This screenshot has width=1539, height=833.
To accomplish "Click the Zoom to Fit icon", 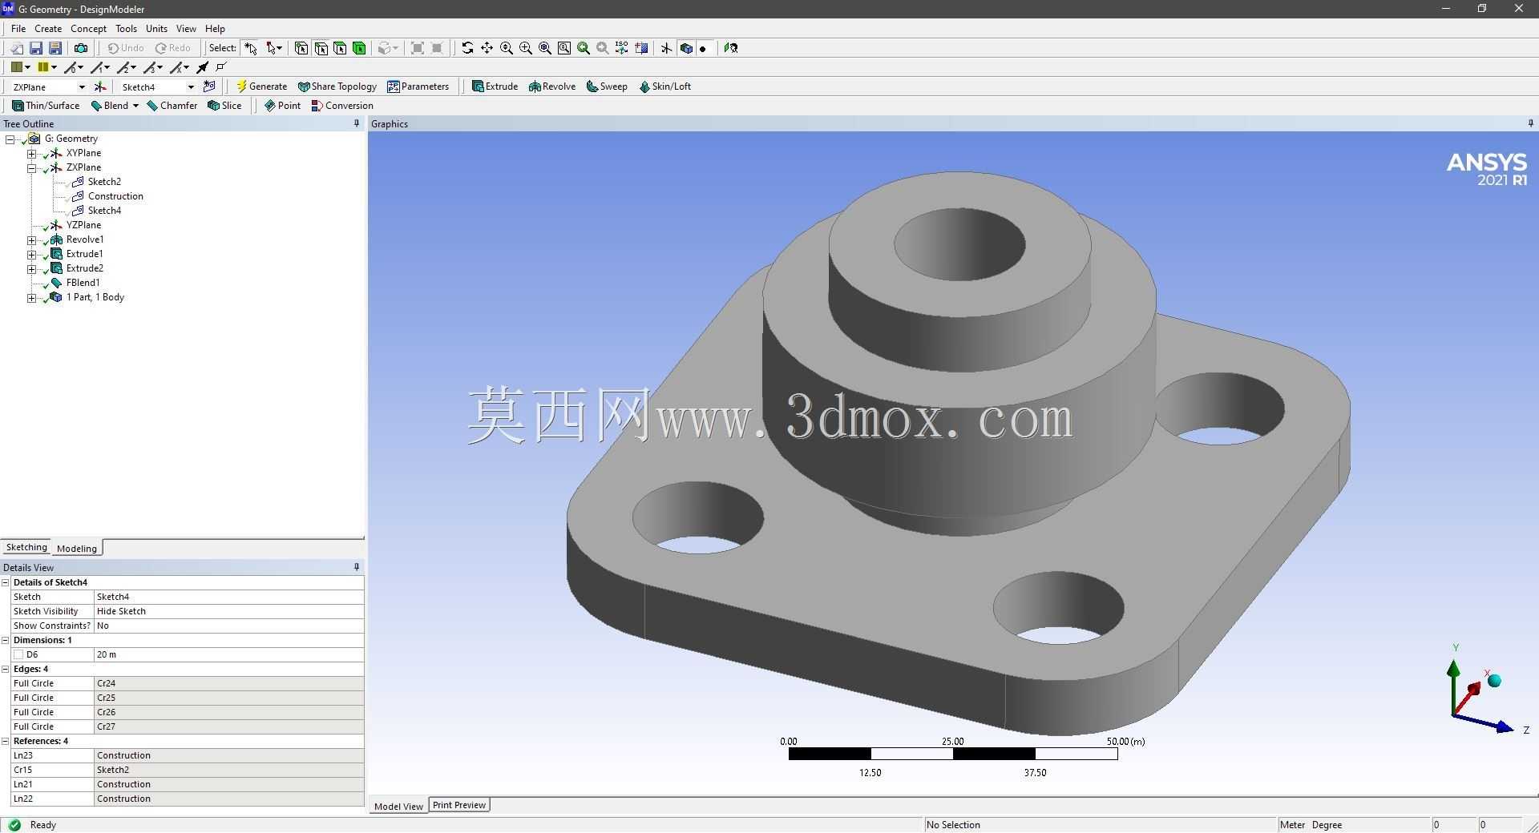I will point(545,48).
